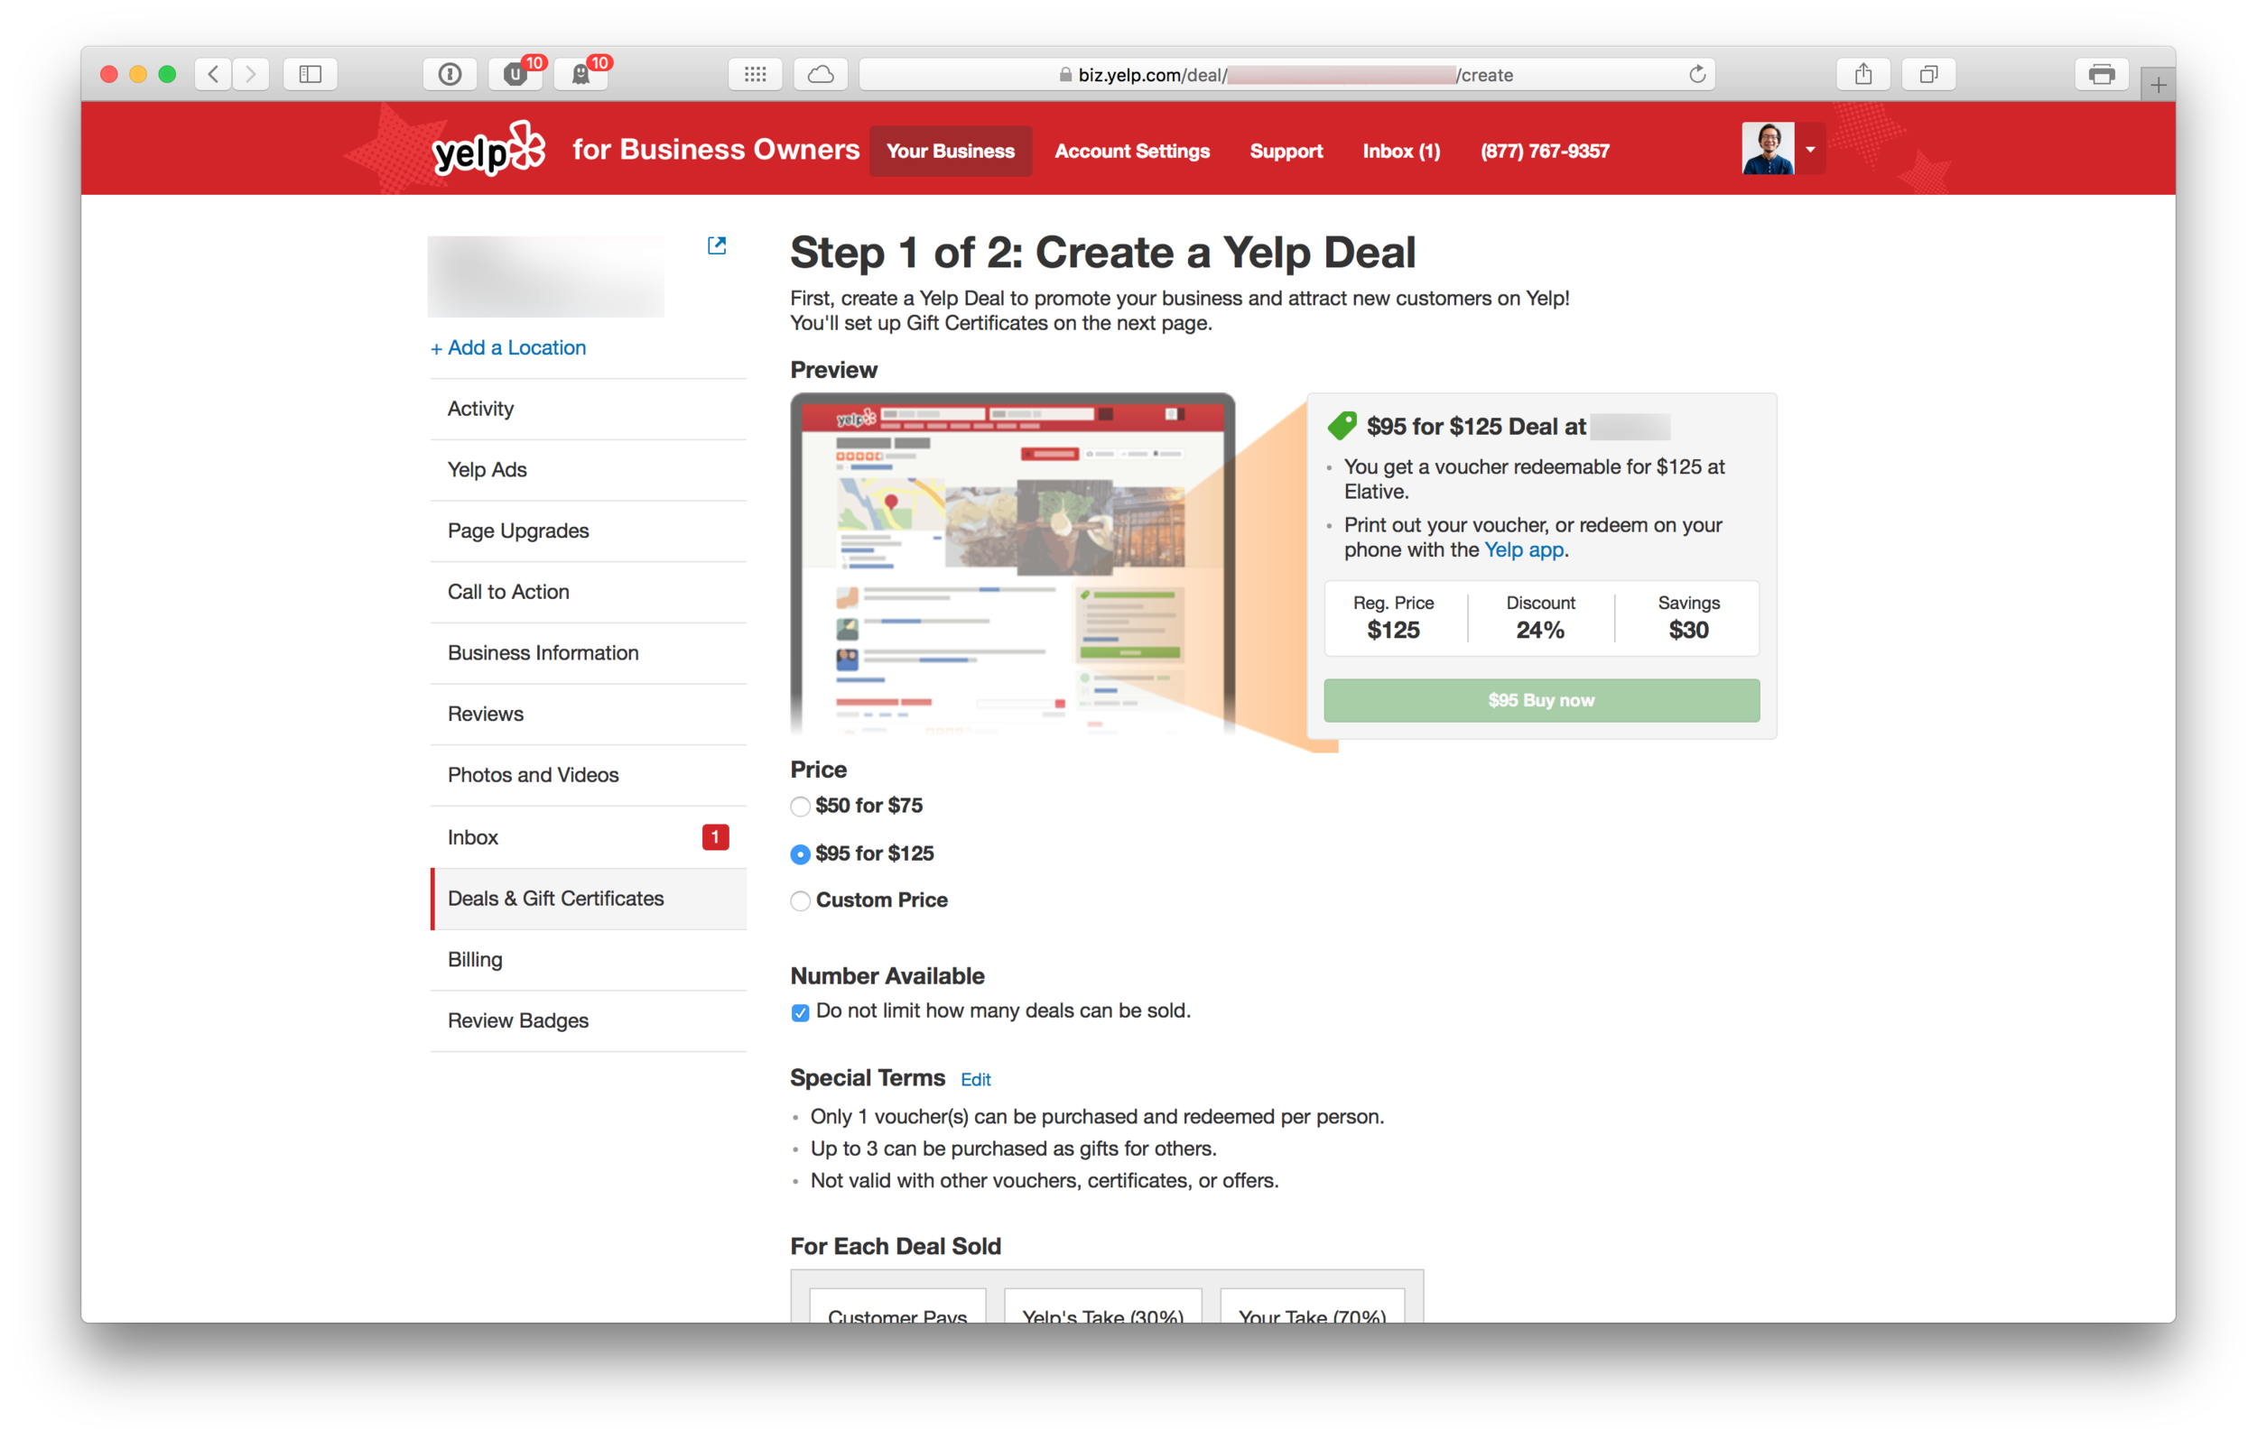
Task: Open the Ghostery extension icon
Action: pos(581,74)
